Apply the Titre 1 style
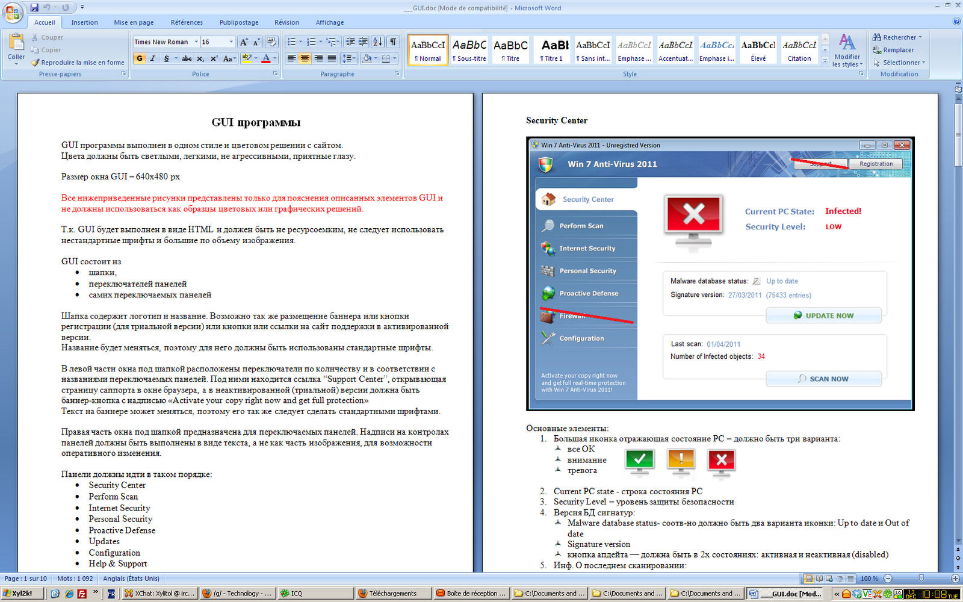The height and width of the screenshot is (602, 963). [x=551, y=49]
